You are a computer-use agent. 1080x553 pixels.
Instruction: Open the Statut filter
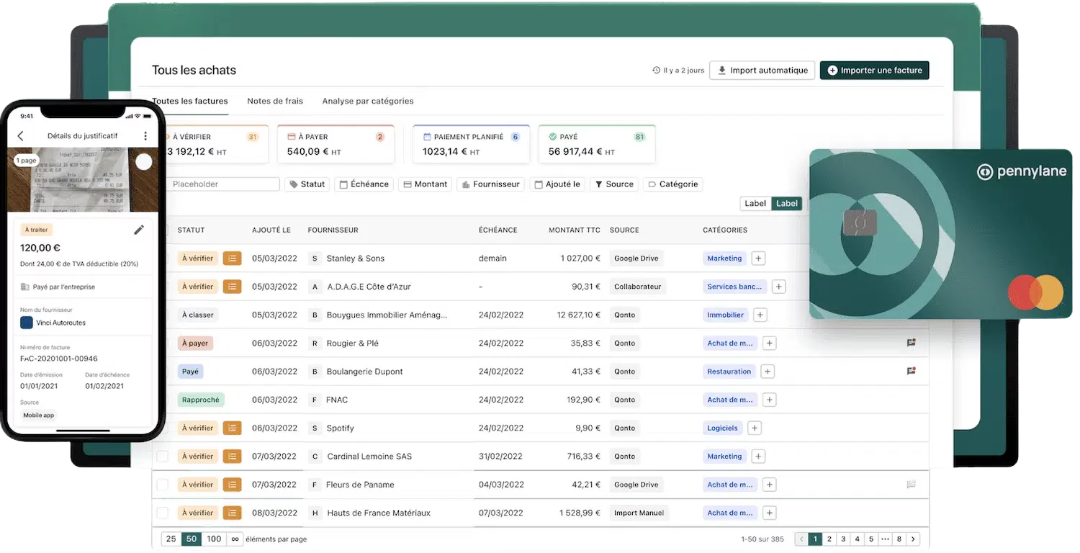[307, 184]
